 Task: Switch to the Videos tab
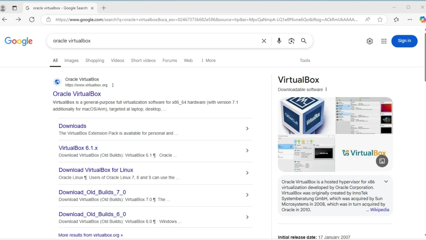(118, 60)
